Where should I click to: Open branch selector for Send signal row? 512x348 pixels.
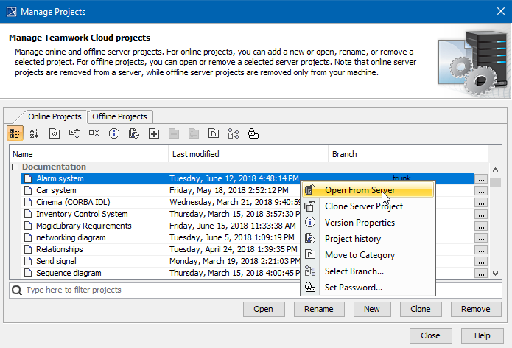coord(481,261)
